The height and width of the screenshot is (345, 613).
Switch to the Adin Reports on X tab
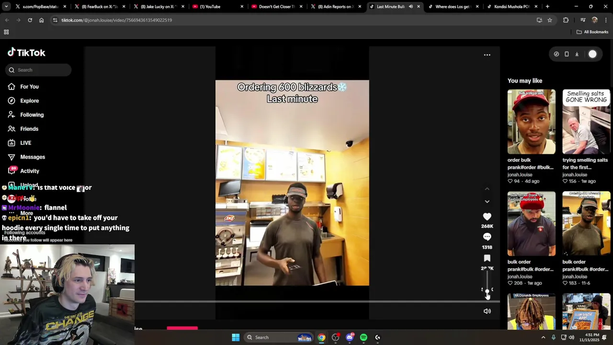click(x=336, y=7)
